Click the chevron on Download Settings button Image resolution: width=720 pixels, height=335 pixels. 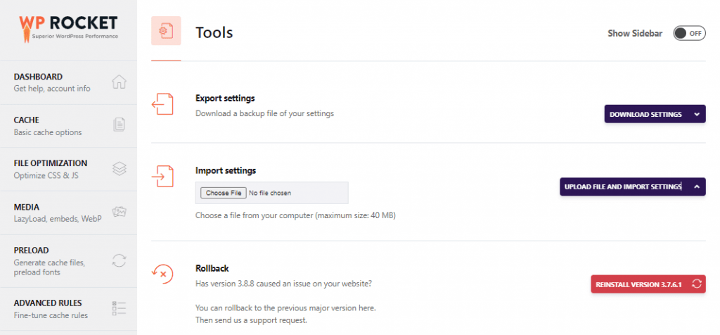pyautogui.click(x=697, y=114)
